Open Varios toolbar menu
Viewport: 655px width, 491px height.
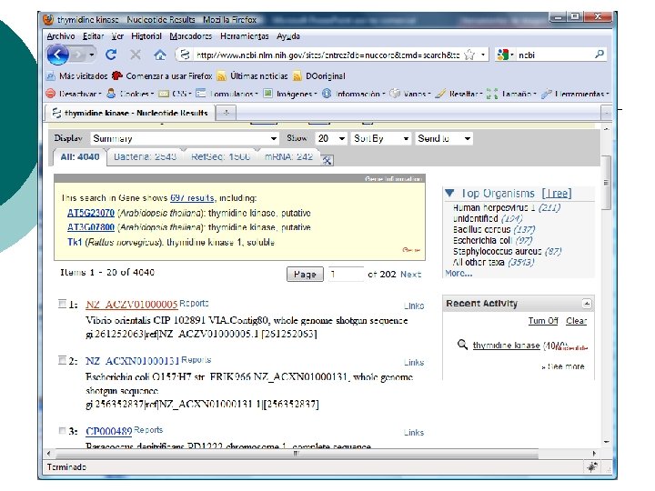tap(409, 94)
